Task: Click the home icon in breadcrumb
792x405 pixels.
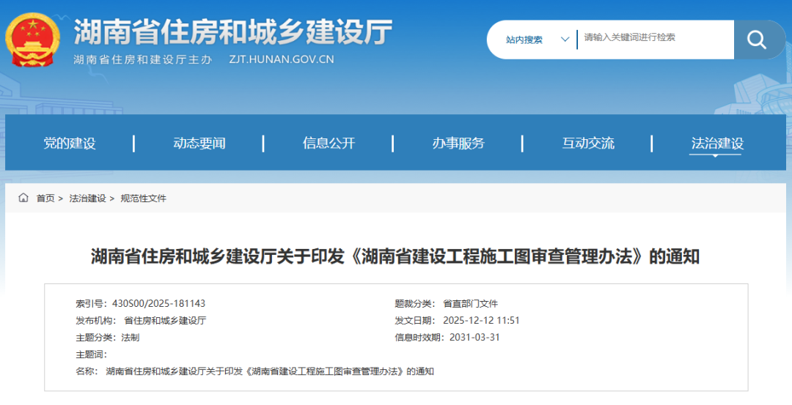Action: [x=23, y=198]
